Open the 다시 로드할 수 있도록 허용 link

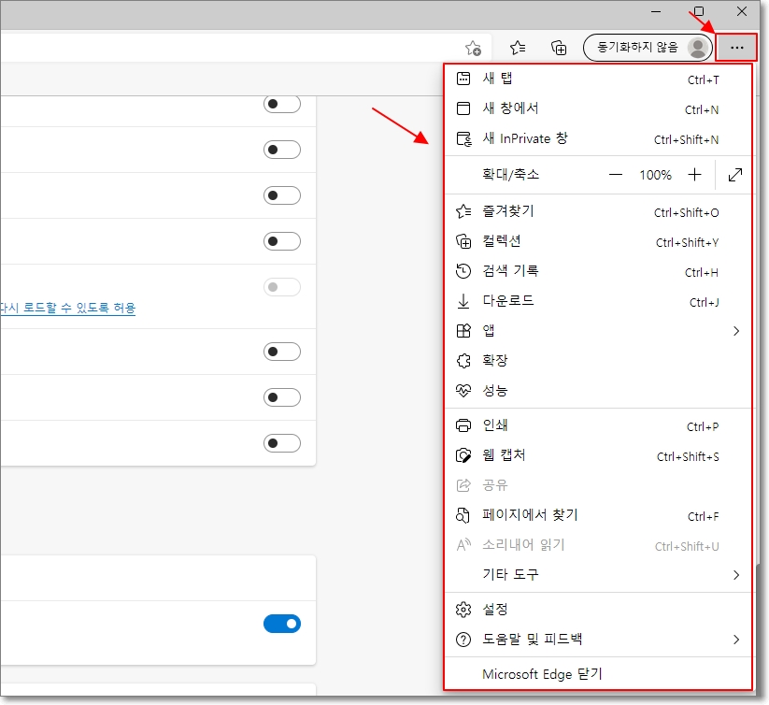pyautogui.click(x=67, y=309)
